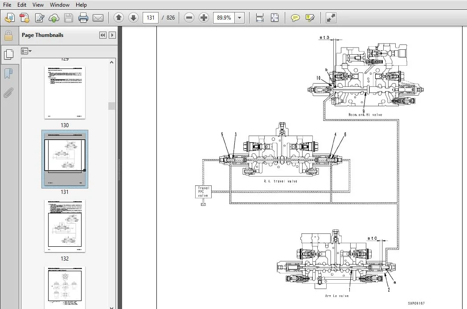Go to next page with down arrow

[133, 17]
